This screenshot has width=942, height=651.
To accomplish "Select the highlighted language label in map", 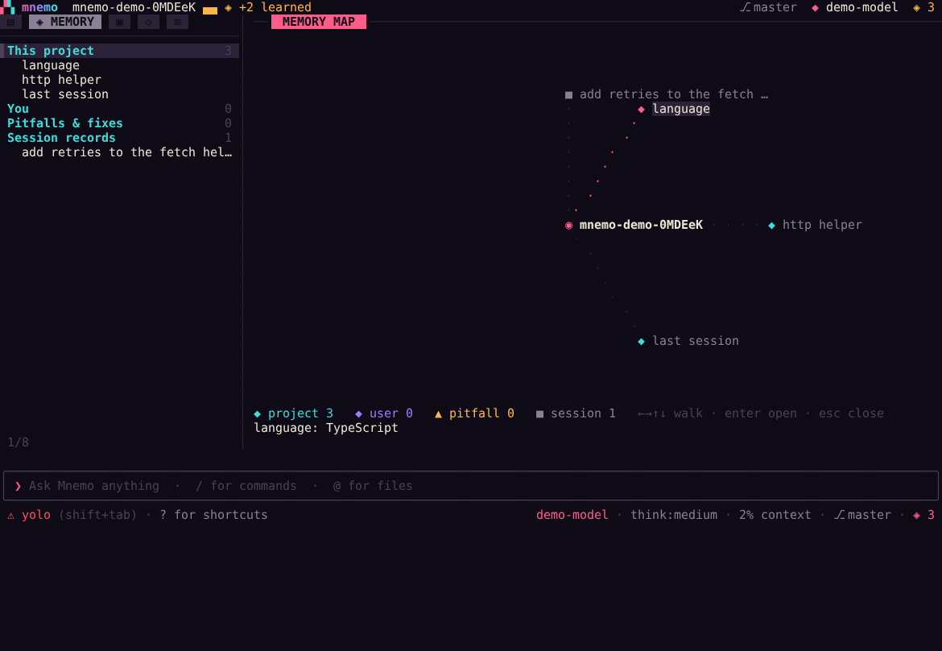I will click(x=680, y=108).
